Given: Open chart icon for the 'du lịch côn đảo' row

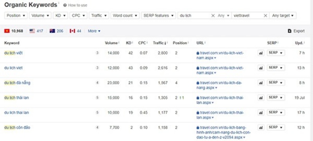Looking at the screenshot, I should pos(261,127).
